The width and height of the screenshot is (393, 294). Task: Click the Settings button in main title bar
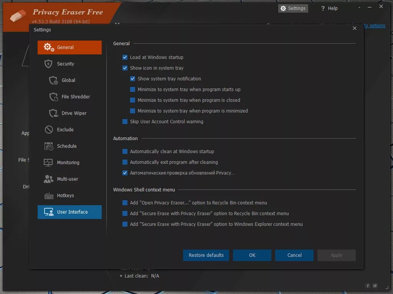[x=293, y=8]
